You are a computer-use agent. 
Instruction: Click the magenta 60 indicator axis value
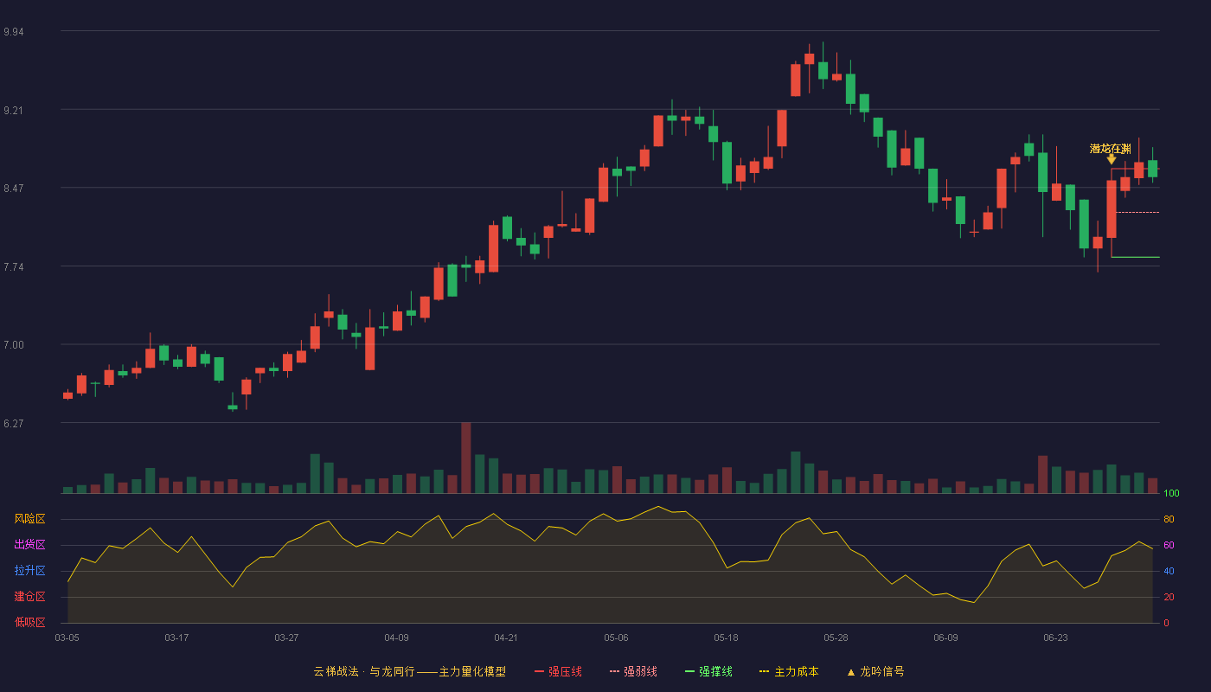coord(1169,545)
